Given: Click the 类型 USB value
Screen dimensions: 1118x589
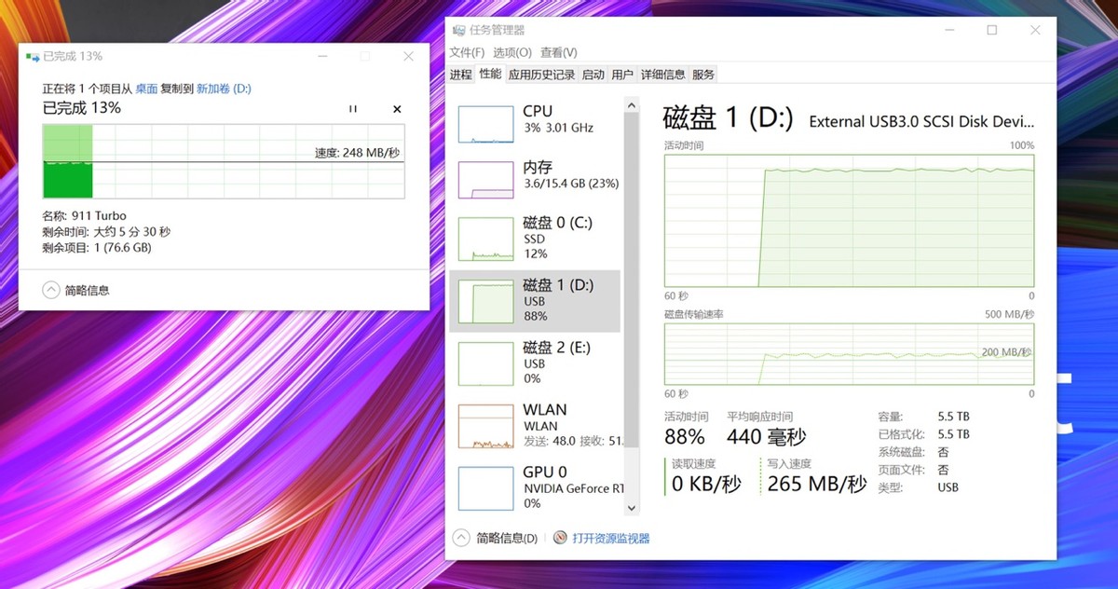Looking at the screenshot, I should click(948, 487).
